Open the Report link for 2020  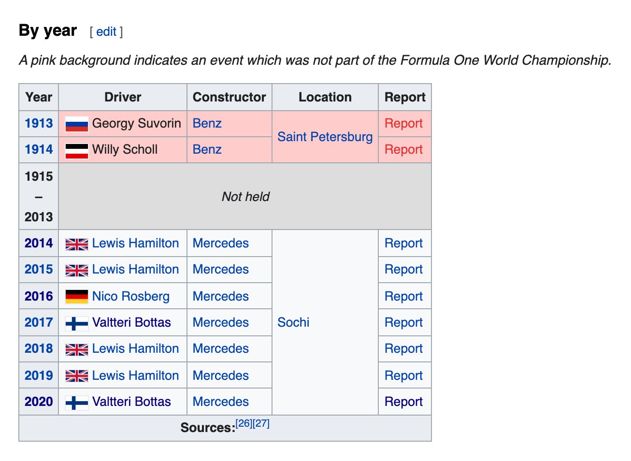(403, 402)
